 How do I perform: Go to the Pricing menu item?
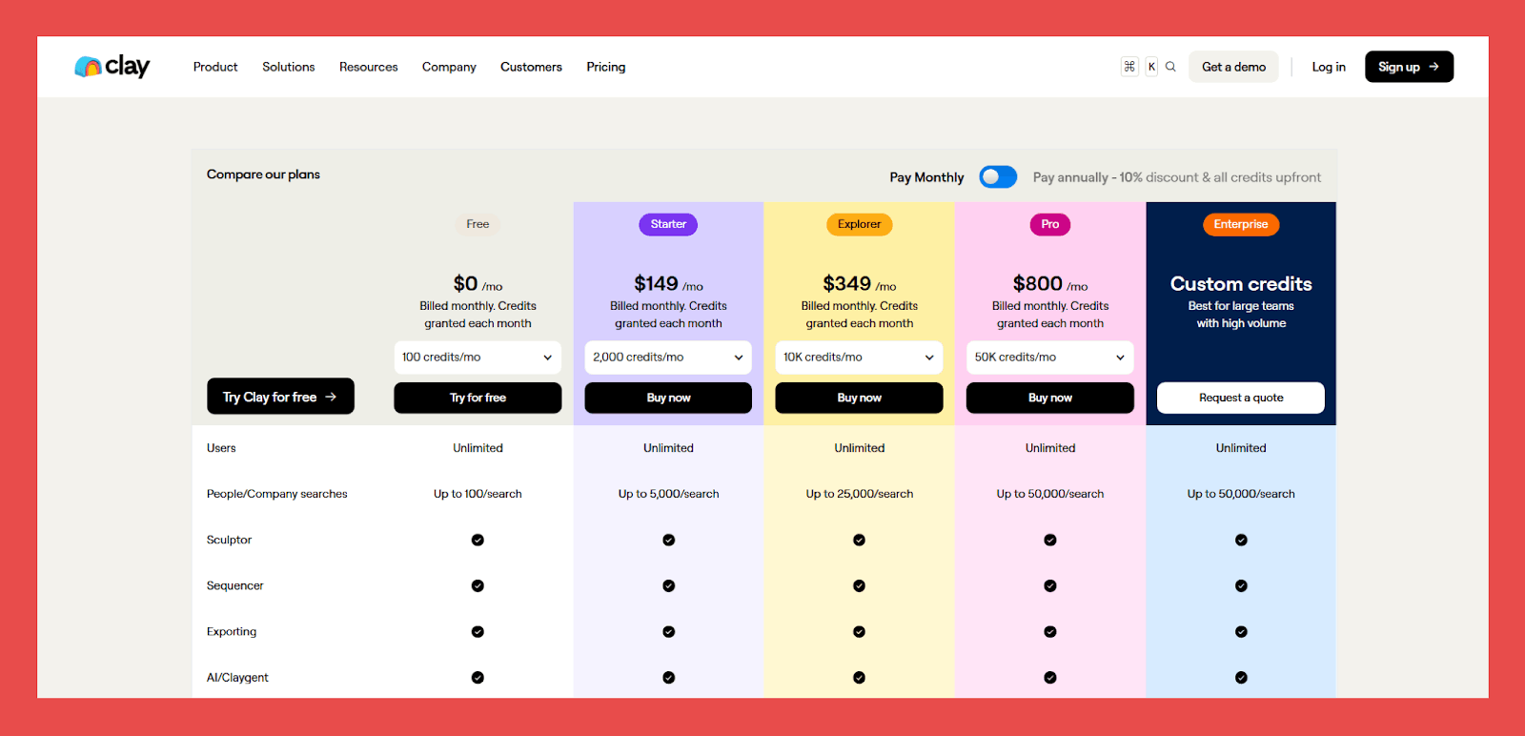pos(605,67)
